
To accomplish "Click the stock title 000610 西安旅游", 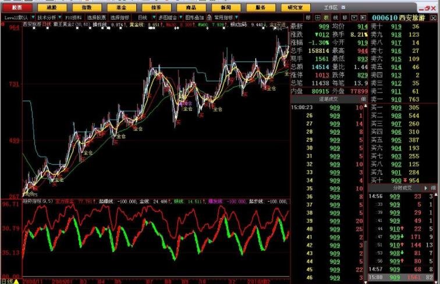I will point(399,17).
